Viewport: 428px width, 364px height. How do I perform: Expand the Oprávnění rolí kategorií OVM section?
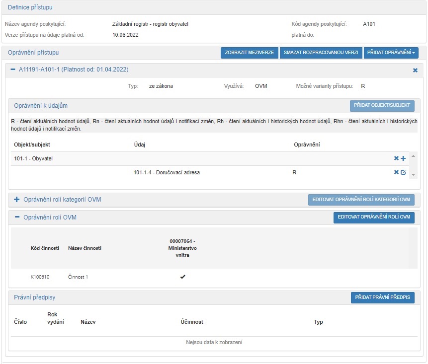pyautogui.click(x=16, y=200)
